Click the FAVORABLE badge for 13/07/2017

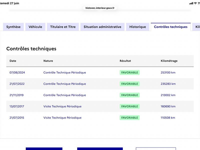129,106
